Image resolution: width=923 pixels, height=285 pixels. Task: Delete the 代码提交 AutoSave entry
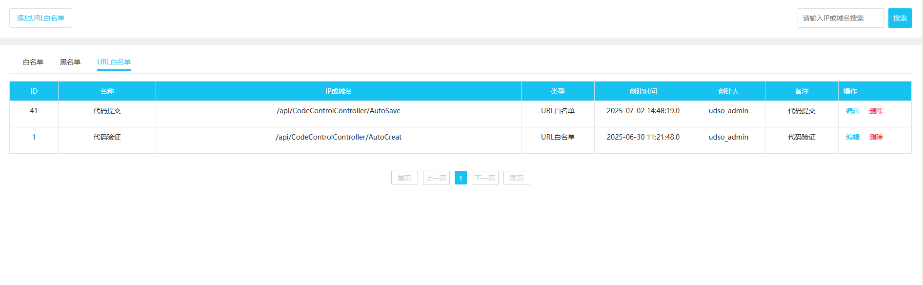(x=876, y=111)
